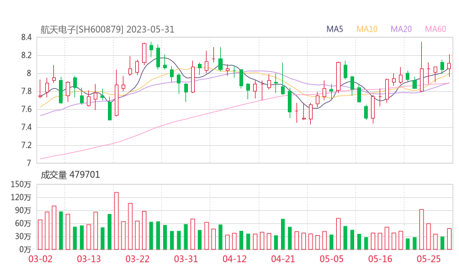The height and width of the screenshot is (273, 459).
Task: Select the MA5 legend label
Action: pos(334,29)
